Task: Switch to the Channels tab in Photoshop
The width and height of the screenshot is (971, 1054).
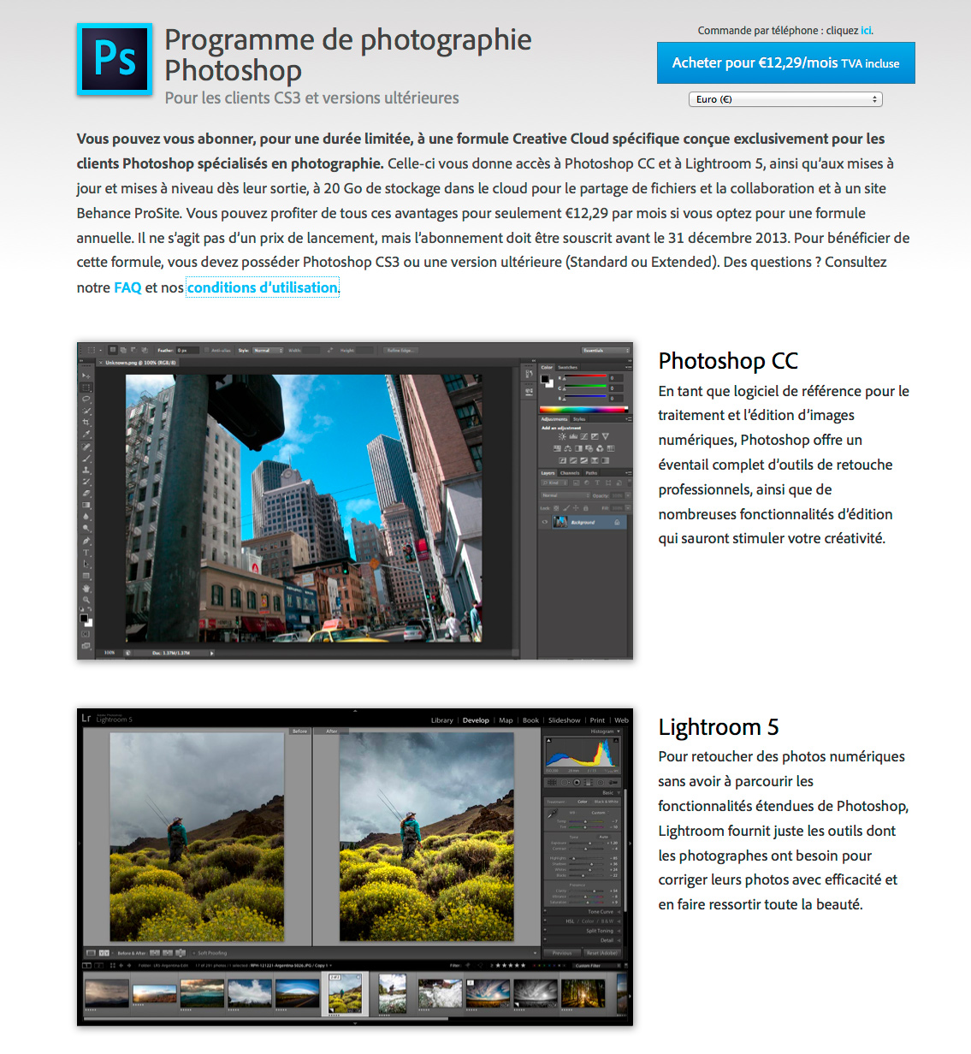Action: point(570,473)
